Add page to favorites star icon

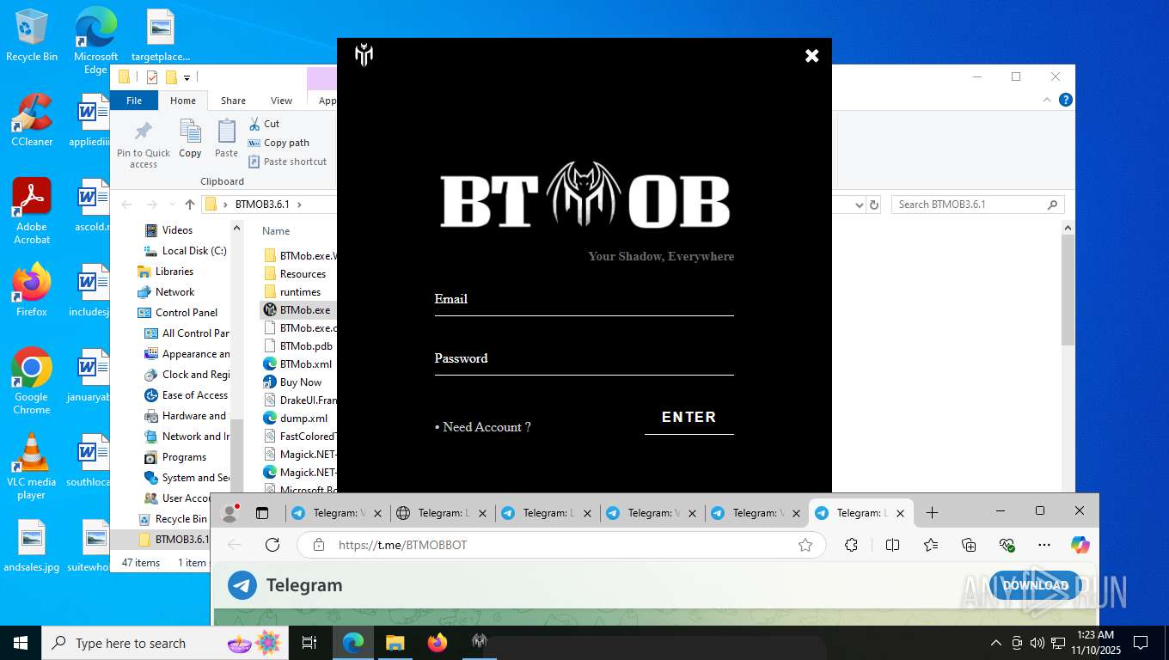pos(805,545)
